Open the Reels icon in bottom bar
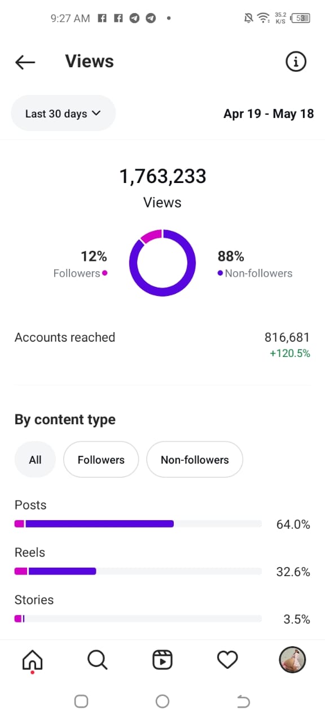This screenshot has width=325, height=723. [162, 660]
